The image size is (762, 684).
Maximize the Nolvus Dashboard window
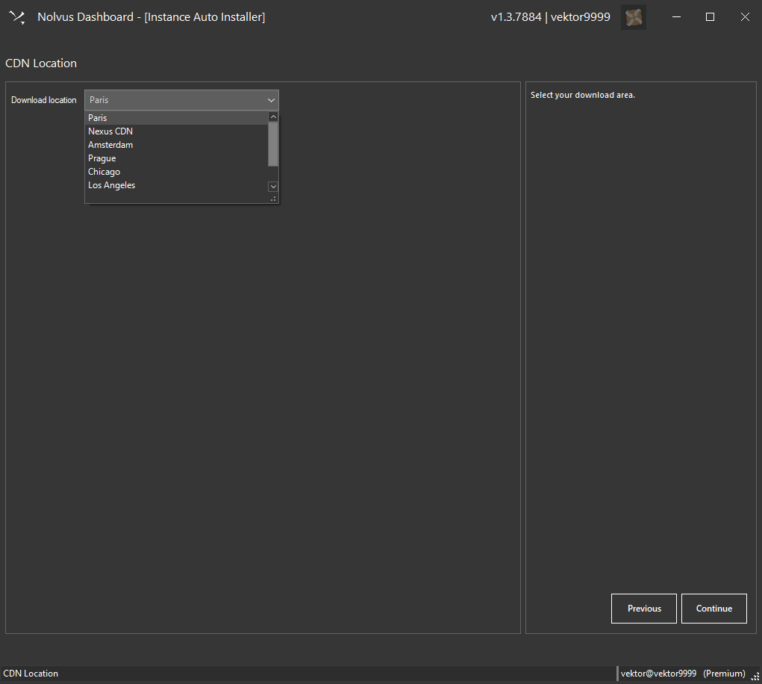tap(710, 17)
